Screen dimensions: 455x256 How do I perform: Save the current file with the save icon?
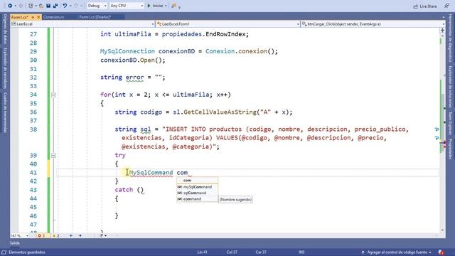click(48, 6)
